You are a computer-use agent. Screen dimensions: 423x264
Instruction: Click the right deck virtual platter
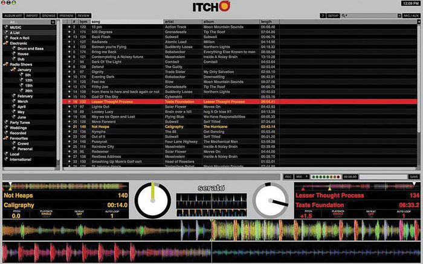click(270, 200)
